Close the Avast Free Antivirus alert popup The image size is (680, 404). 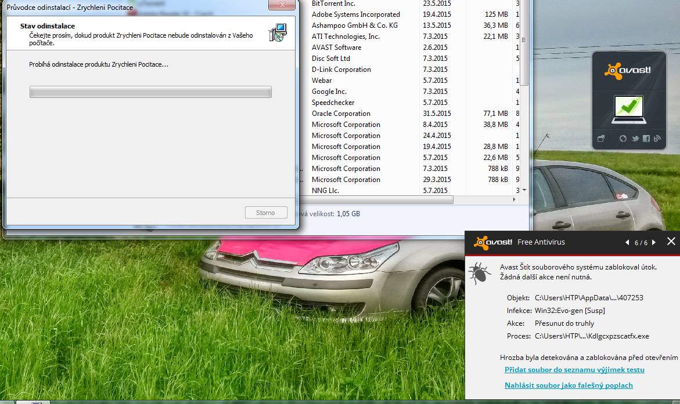point(671,242)
